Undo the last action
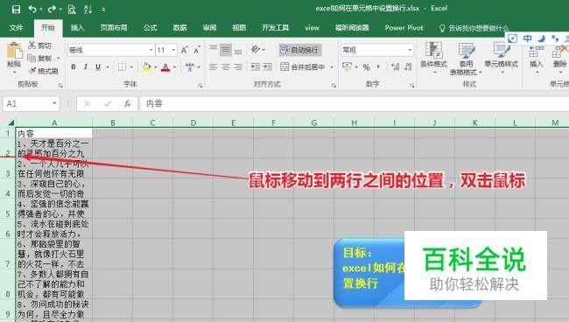Screen dimensions: 569x322 click(x=32, y=9)
